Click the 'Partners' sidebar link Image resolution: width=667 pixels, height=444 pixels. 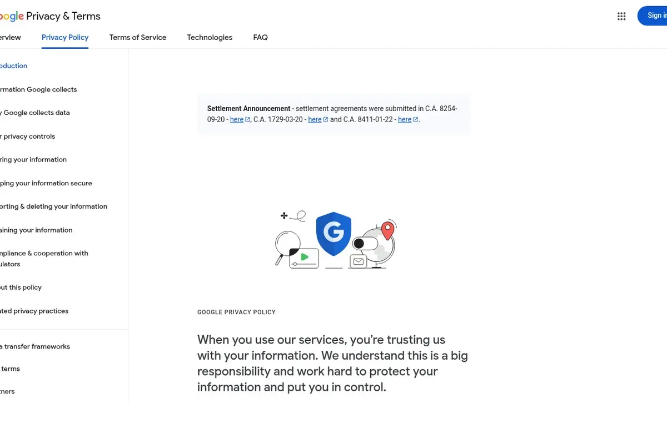(x=8, y=391)
